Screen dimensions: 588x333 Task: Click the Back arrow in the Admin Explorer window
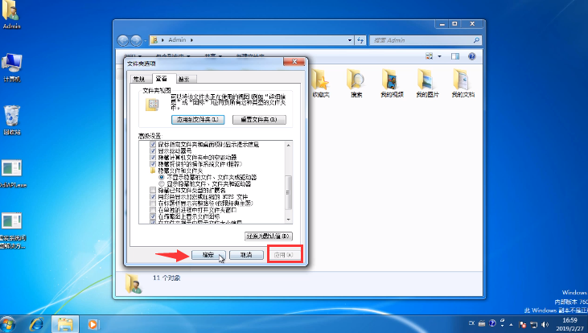pos(122,40)
